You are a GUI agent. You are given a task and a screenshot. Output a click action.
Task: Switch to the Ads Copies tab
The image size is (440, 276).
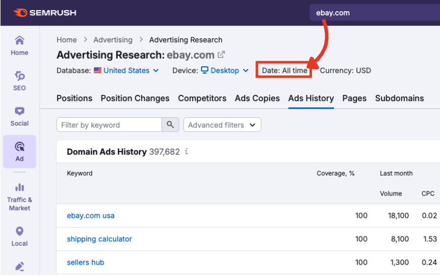[257, 98]
